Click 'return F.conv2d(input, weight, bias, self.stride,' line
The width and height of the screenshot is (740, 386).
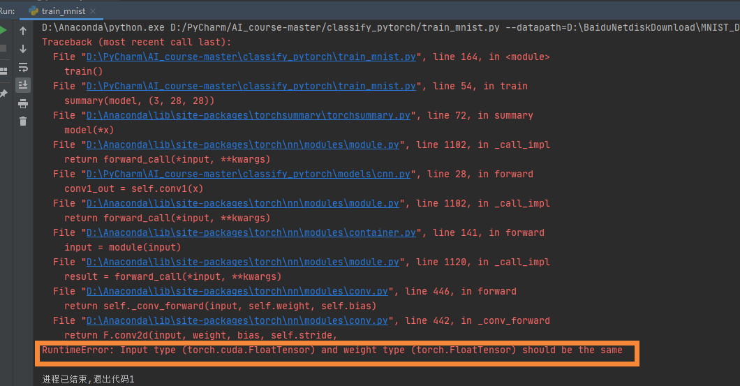[200, 335]
